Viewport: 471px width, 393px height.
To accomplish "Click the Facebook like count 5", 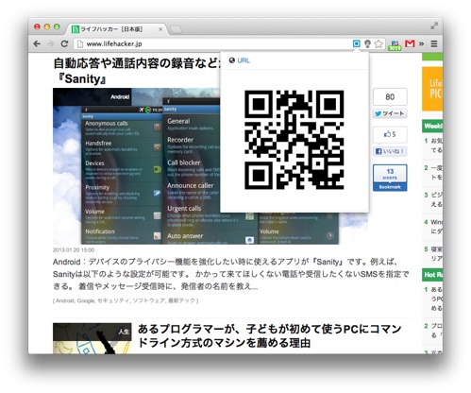I will point(390,134).
